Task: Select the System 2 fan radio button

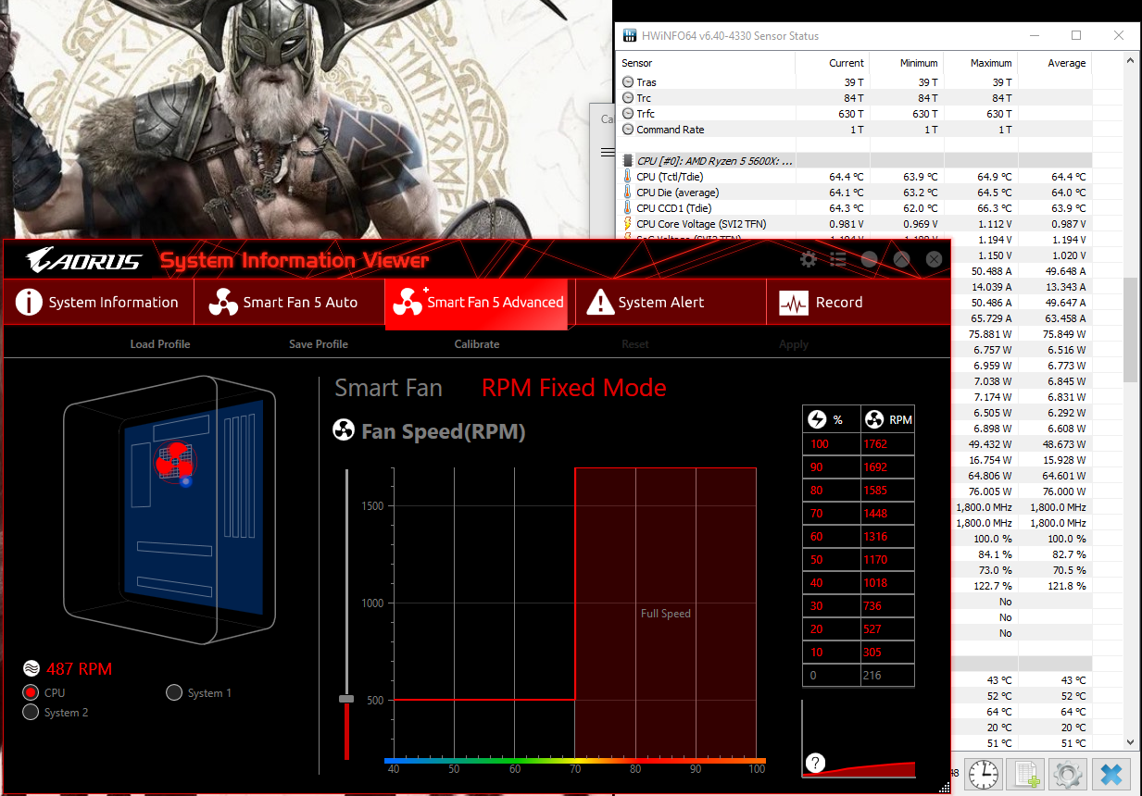Action: click(31, 712)
